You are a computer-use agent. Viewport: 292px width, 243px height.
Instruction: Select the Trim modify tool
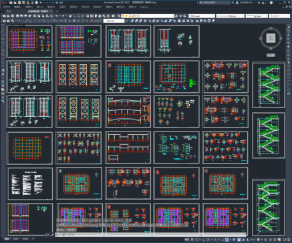point(289,62)
